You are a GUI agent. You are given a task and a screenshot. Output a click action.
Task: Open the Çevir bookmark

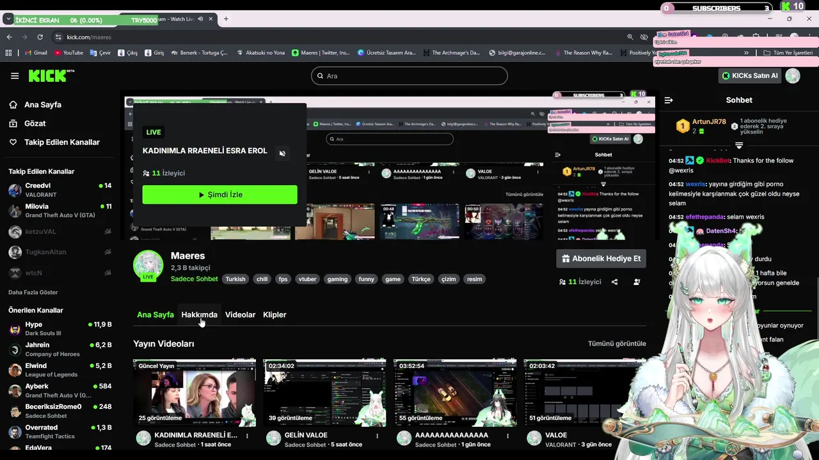[100, 53]
